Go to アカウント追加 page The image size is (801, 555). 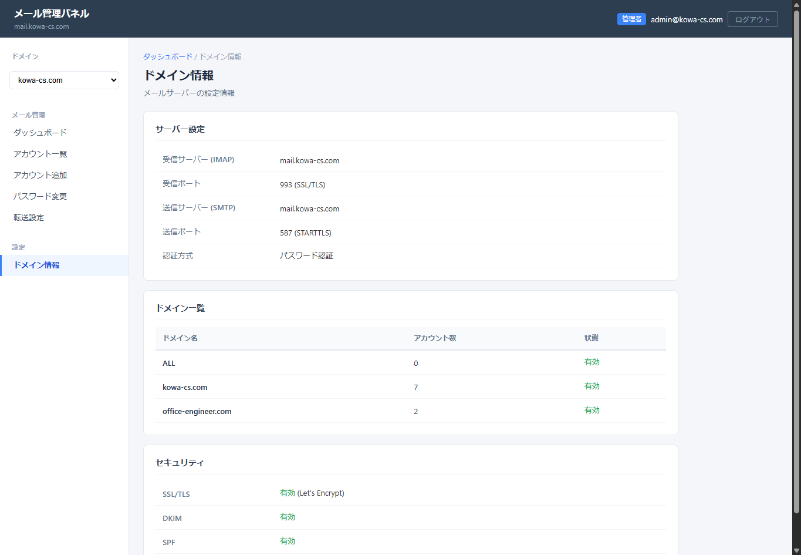[x=40, y=175]
